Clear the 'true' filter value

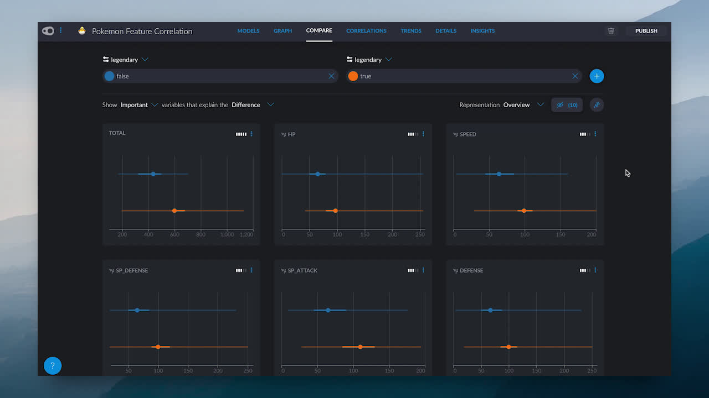pyautogui.click(x=575, y=76)
